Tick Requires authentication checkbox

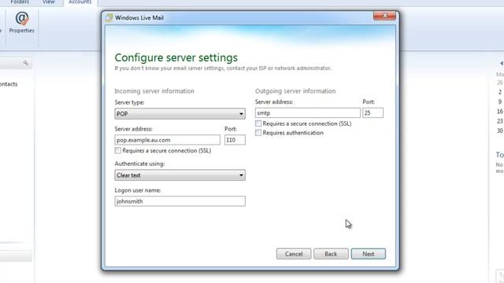point(258,133)
